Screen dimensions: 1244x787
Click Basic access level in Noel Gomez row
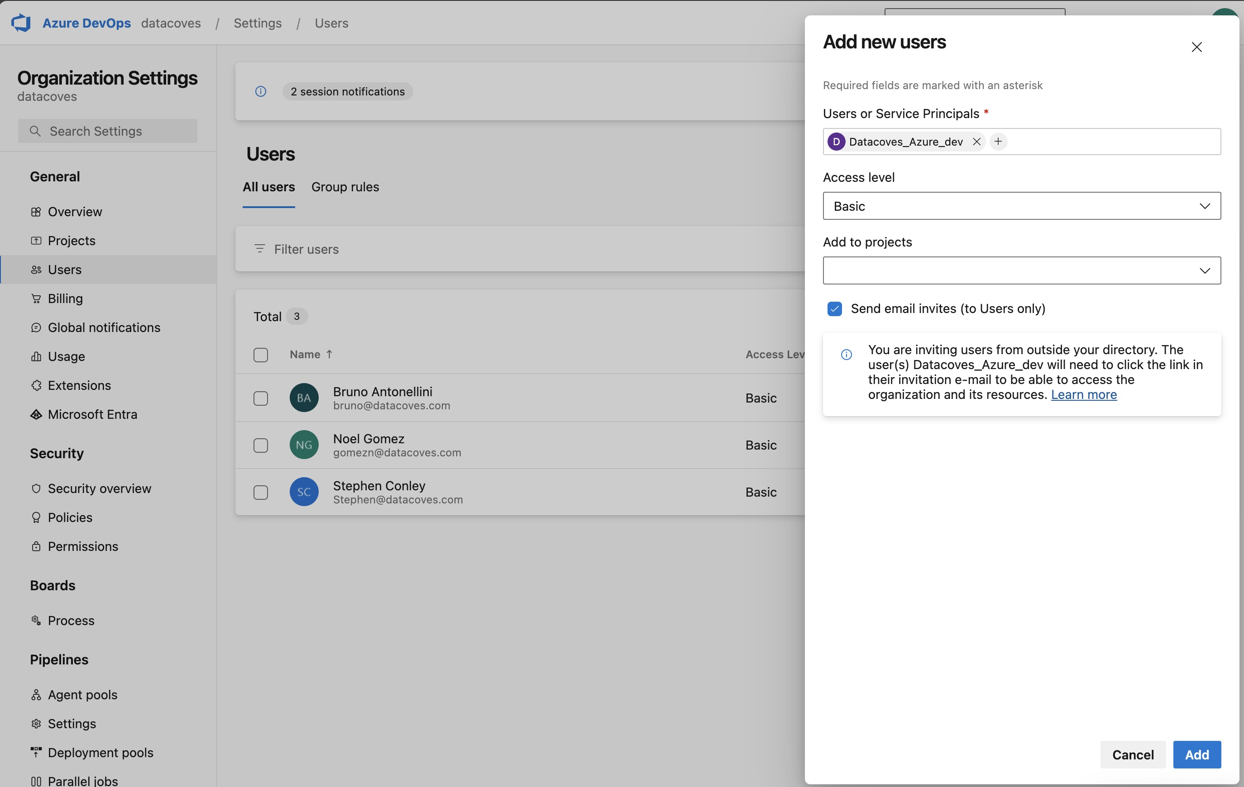tap(761, 445)
